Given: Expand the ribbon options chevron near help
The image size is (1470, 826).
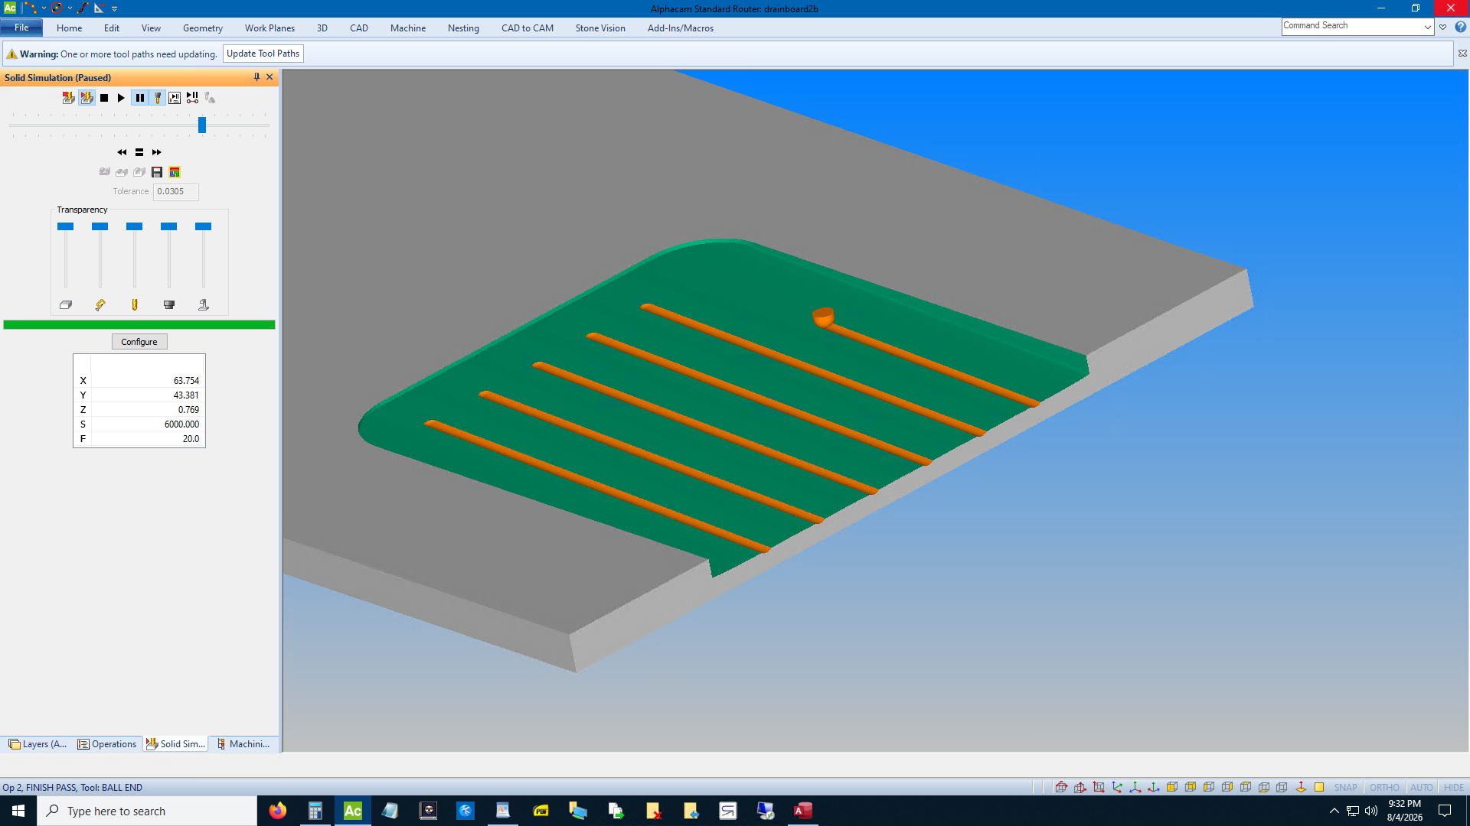Looking at the screenshot, I should (1443, 27).
